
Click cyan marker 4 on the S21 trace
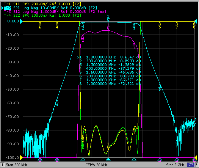[57, 103]
